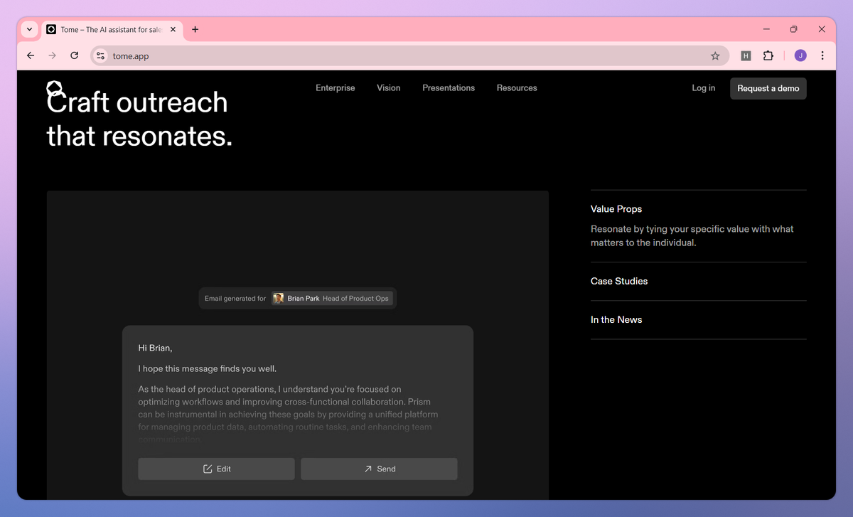The image size is (853, 517).
Task: Click the Request a demo button
Action: (x=768, y=88)
